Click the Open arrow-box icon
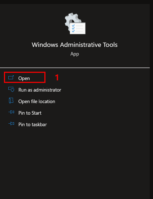153x199 pixels. pyautogui.click(x=11, y=78)
